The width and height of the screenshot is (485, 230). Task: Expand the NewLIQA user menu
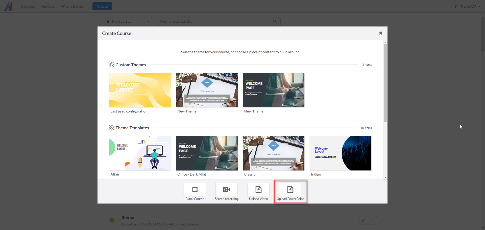coord(471,6)
